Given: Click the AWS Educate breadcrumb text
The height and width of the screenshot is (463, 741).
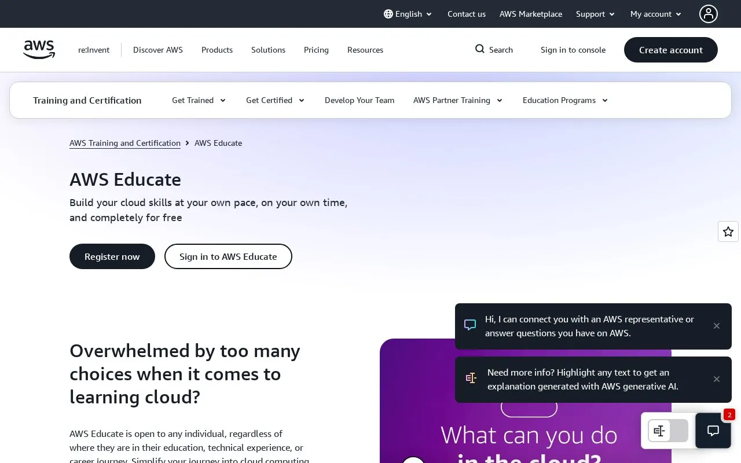Looking at the screenshot, I should coord(218,143).
